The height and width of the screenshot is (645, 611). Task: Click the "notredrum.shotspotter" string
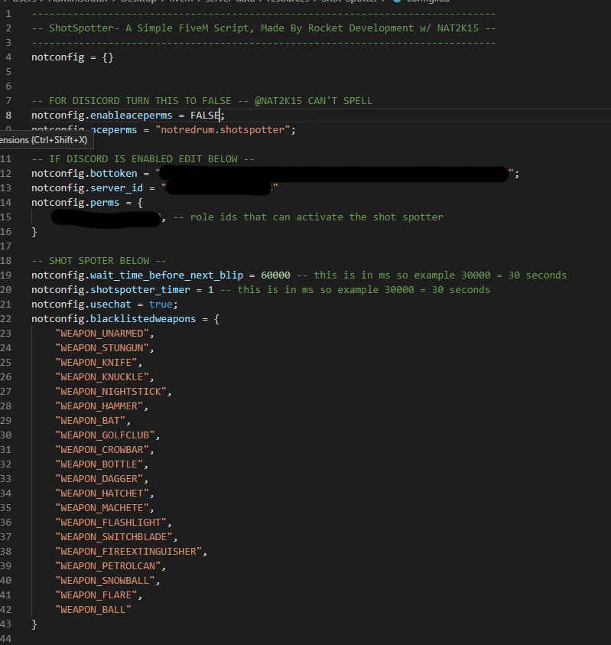click(225, 129)
